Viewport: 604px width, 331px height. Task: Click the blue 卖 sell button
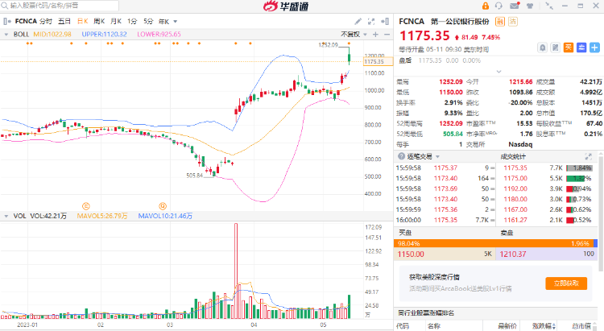click(x=581, y=48)
